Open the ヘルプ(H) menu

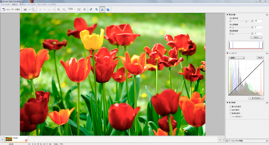(52, 4)
